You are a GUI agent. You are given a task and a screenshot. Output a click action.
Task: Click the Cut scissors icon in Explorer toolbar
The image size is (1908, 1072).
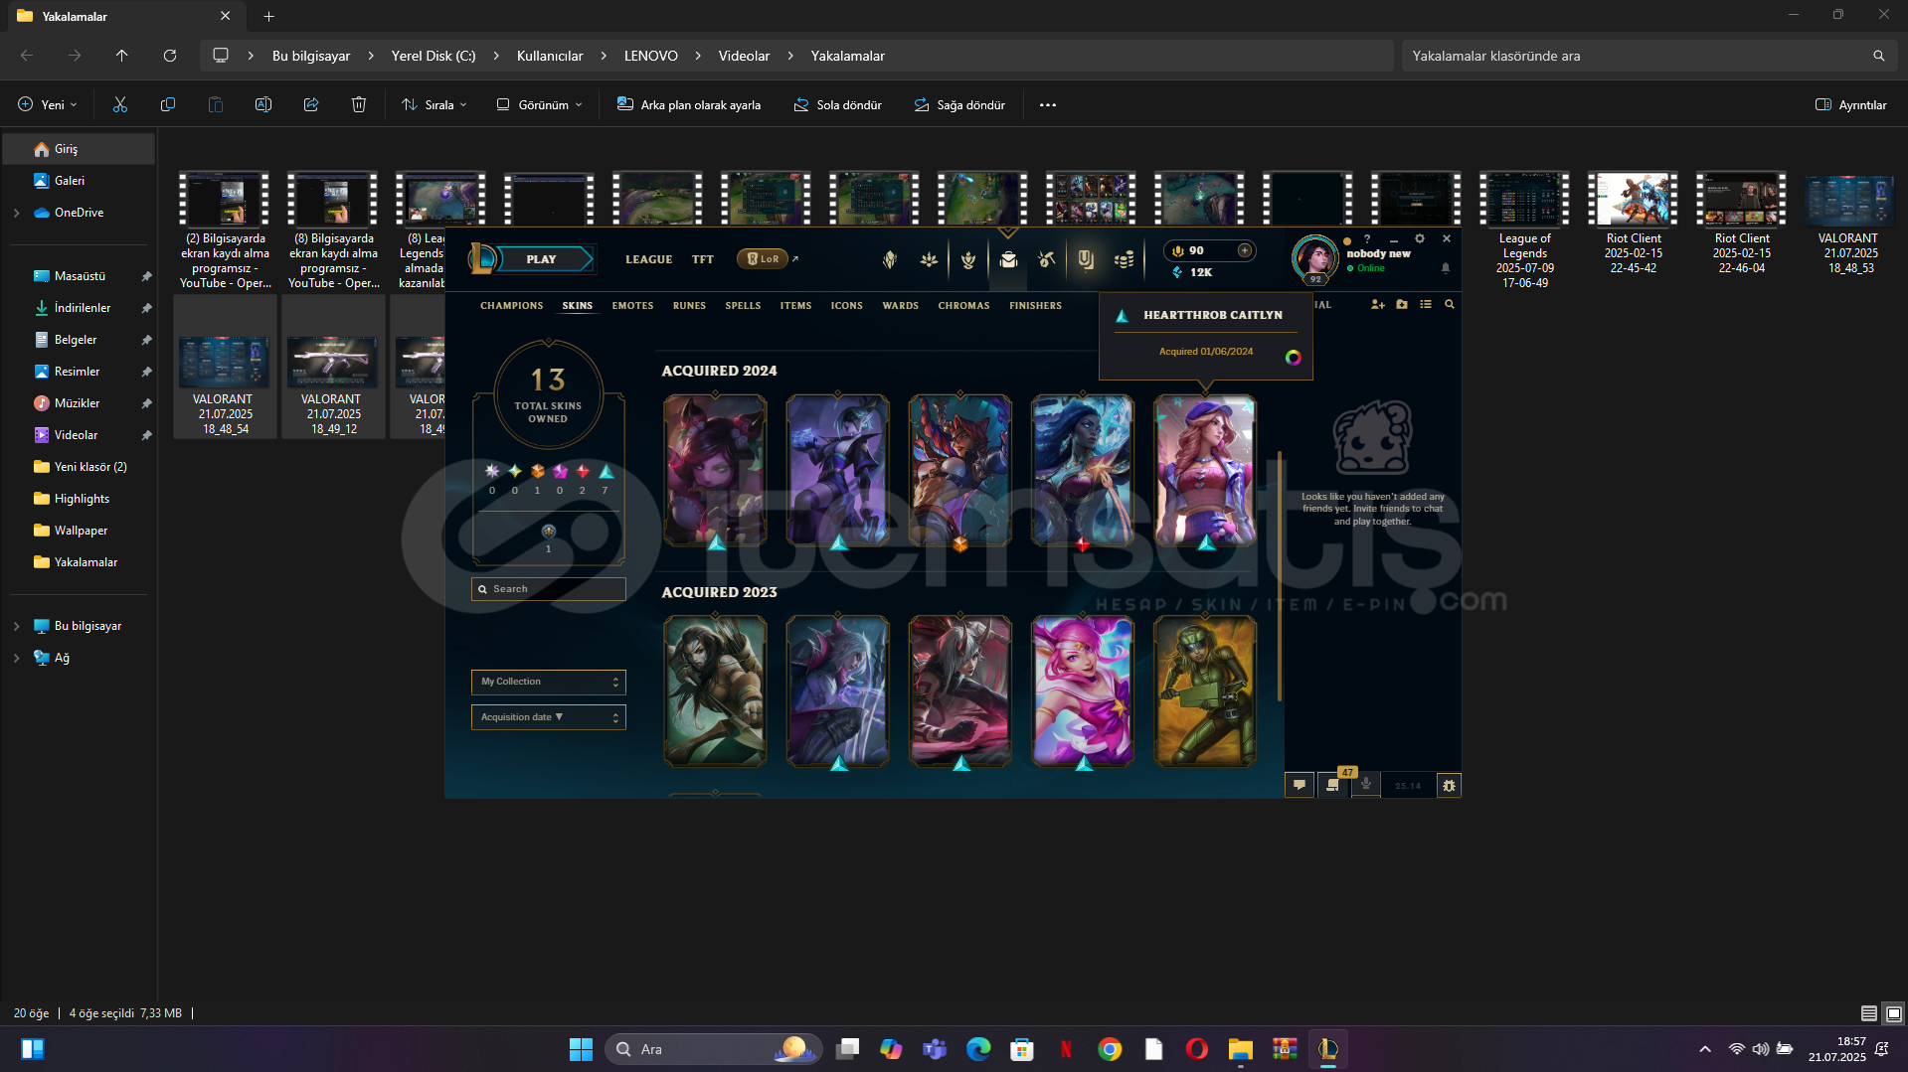tap(120, 104)
